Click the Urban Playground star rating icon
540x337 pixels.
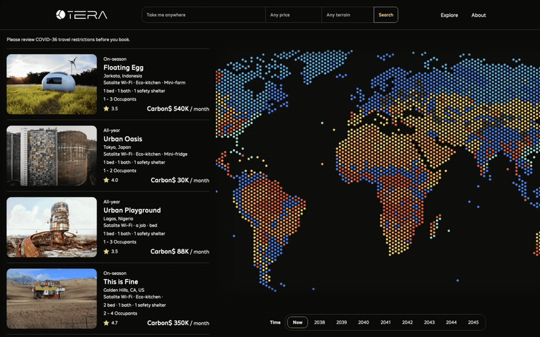point(106,251)
